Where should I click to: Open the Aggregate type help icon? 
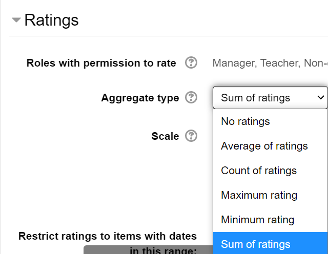tap(191, 97)
